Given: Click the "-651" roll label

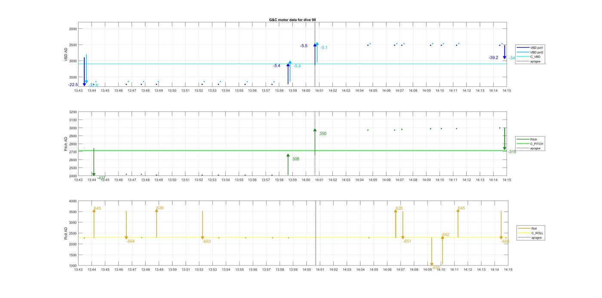Looking at the screenshot, I should click(x=407, y=241).
